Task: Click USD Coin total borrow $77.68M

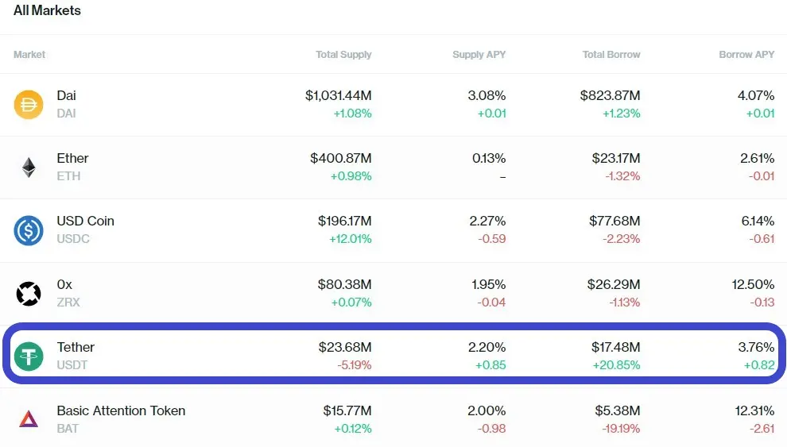Action: (x=614, y=221)
